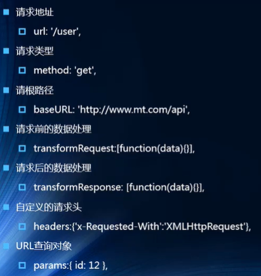Click the solid blue bullet next to 请根路径
The width and height of the screenshot is (261, 276).
click(6, 90)
